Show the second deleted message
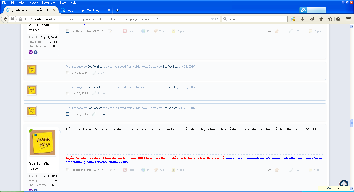 [x=99, y=93]
